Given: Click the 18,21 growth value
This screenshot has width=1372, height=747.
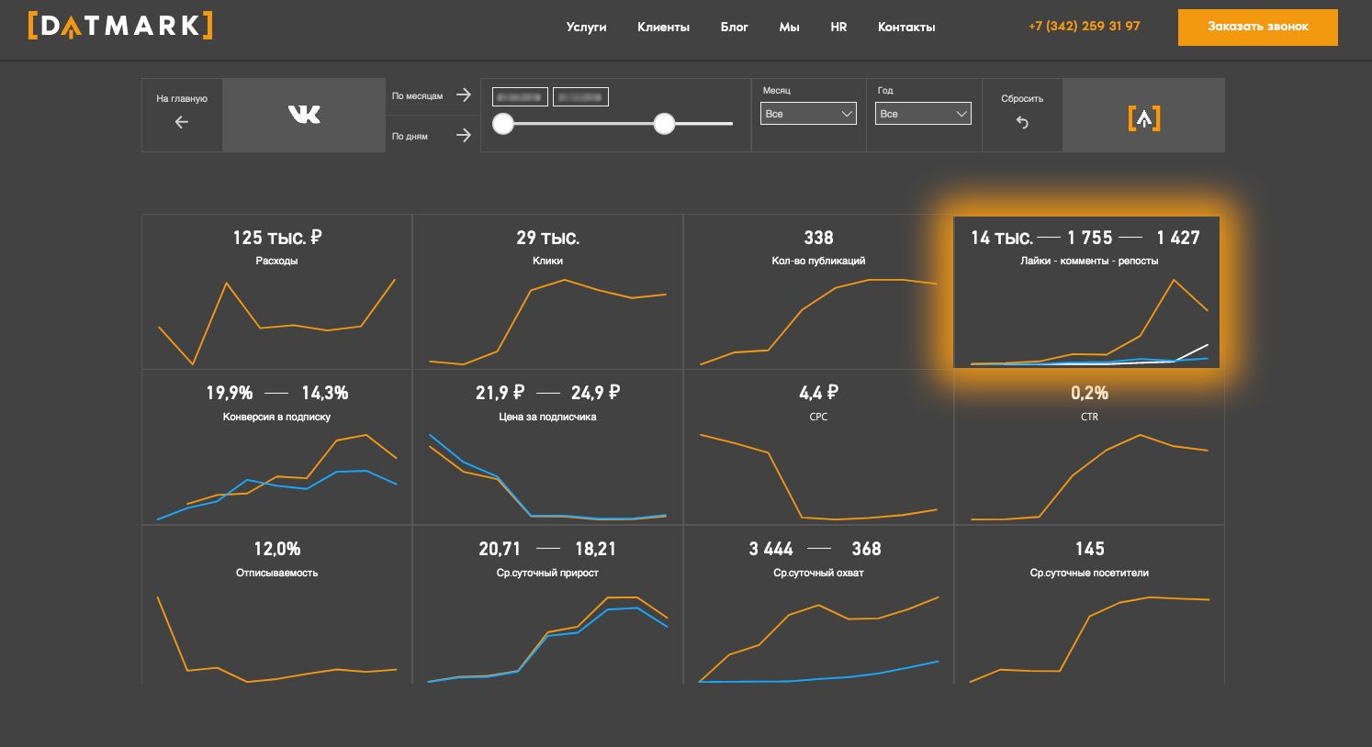Looking at the screenshot, I should coord(595,549).
